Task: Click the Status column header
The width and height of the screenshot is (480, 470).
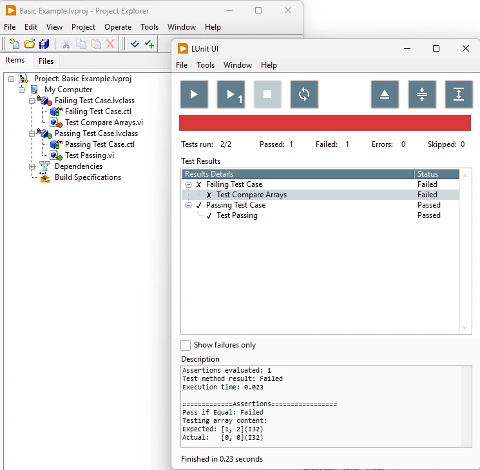Action: tap(437, 174)
